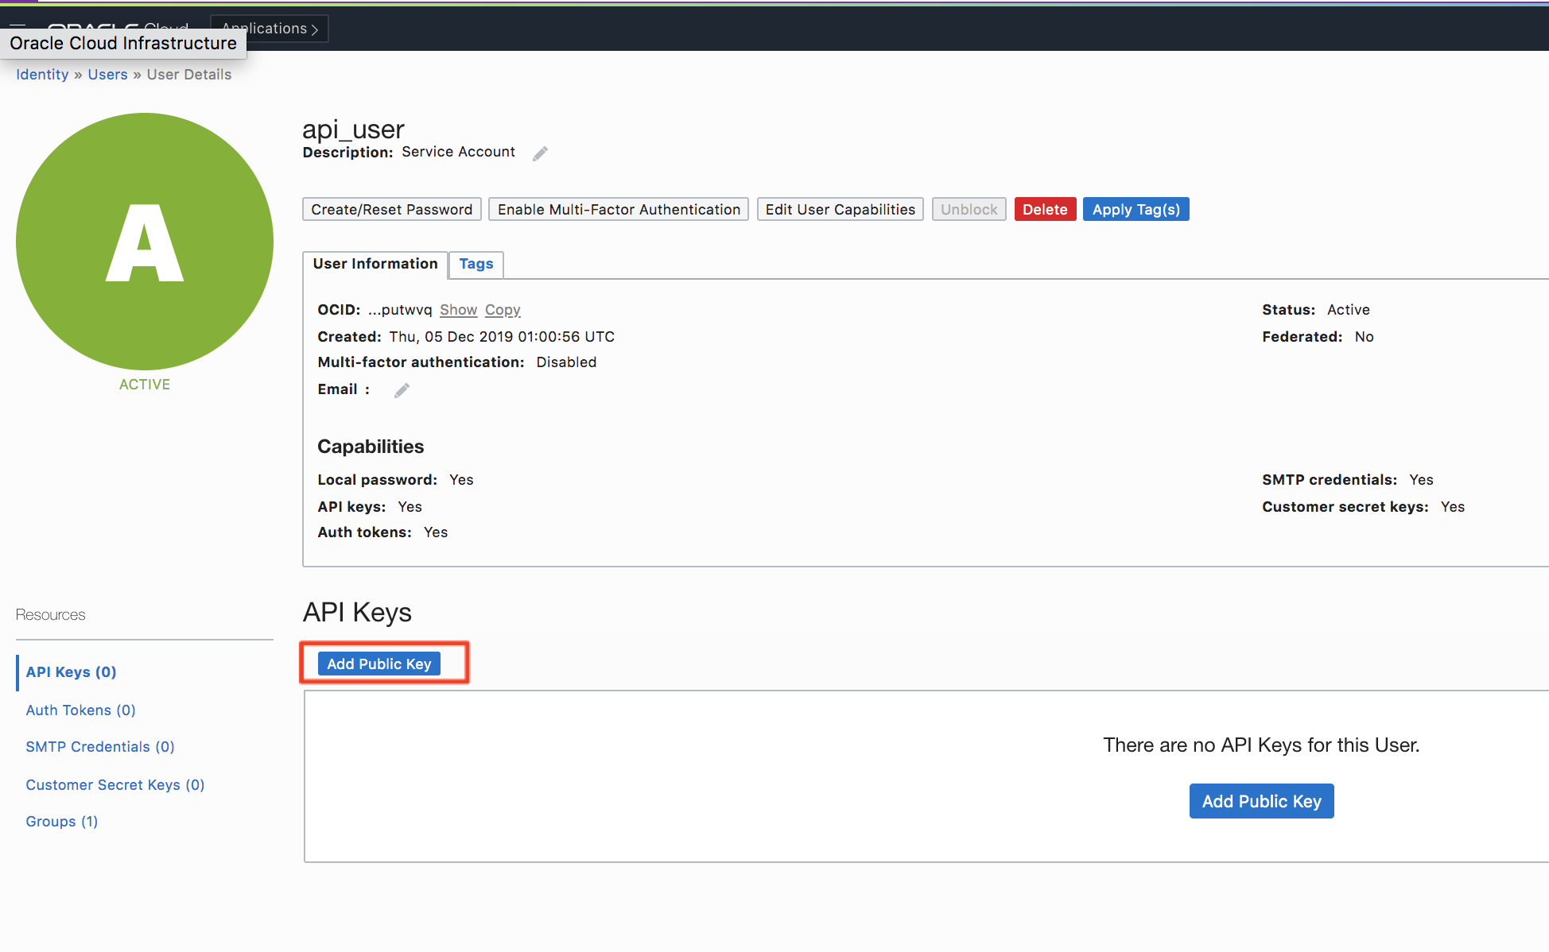1549x952 pixels.
Task: Edit description using the pencil icon
Action: point(540,153)
